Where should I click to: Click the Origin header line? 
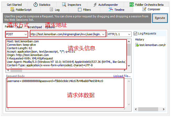(28, 55)
